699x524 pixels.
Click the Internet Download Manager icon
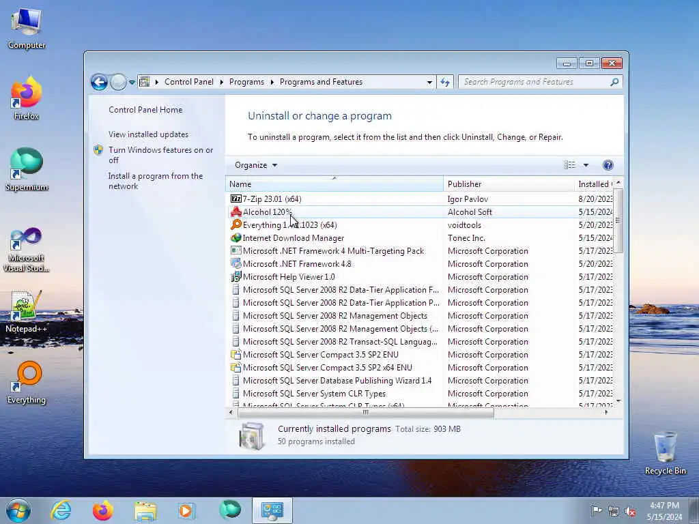236,238
